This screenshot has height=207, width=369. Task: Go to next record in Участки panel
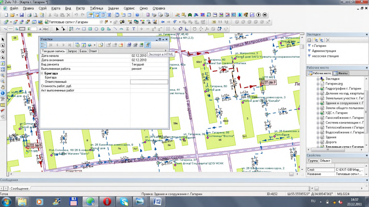coord(64,45)
